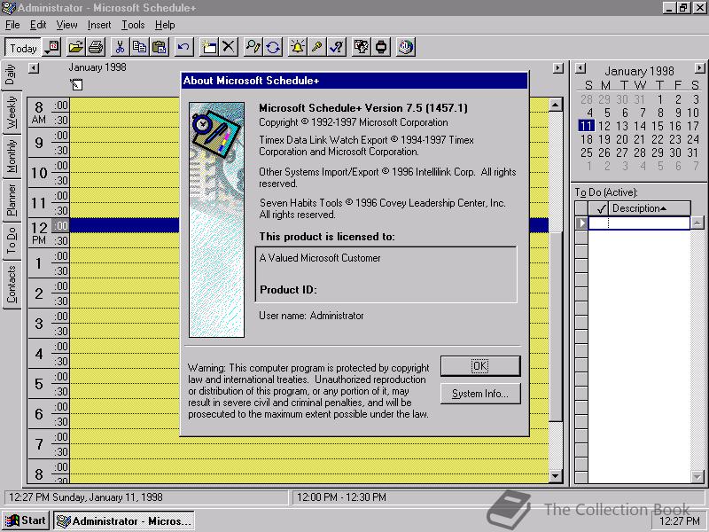Go to next day with the daily view right arrow
709x532 pixels.
point(558,68)
